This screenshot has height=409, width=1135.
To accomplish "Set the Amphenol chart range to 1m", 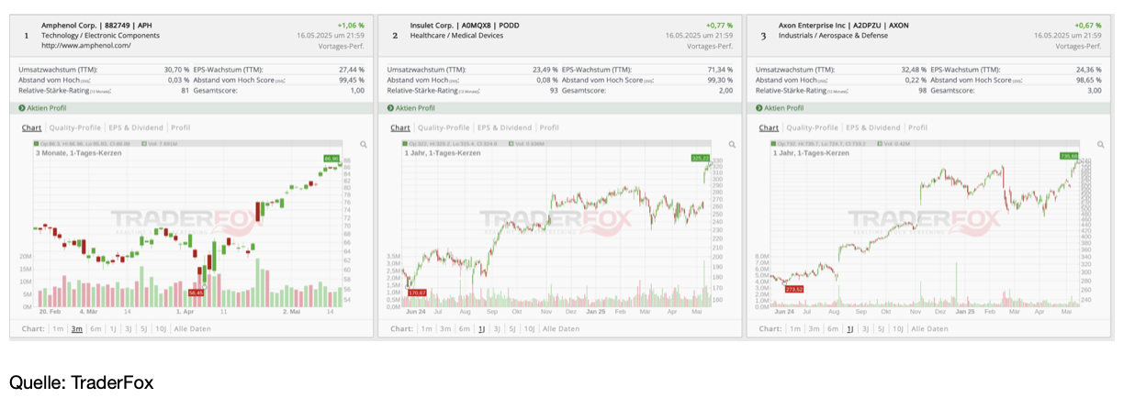I will tap(58, 328).
